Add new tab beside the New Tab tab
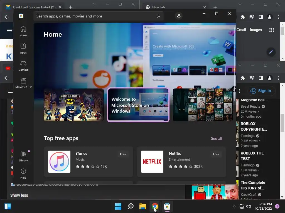Viewport: 285px width, 213px height. click(x=215, y=7)
